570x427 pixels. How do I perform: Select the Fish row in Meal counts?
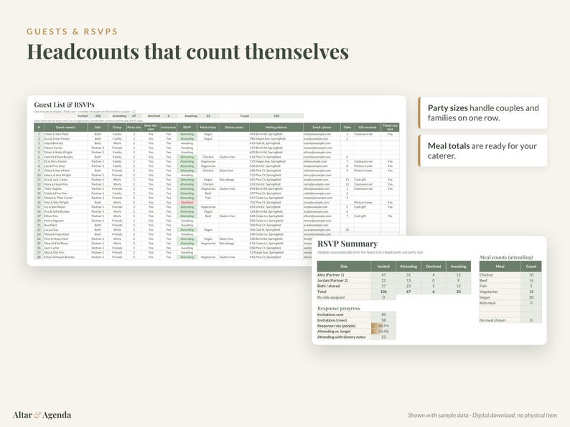(x=510, y=286)
